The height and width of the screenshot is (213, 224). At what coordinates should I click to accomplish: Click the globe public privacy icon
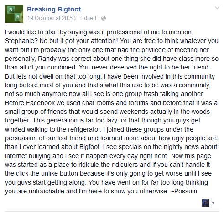coord(104,18)
